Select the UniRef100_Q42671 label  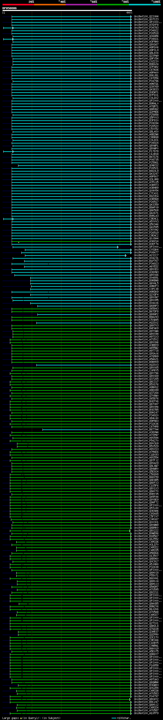(x=146, y=213)
